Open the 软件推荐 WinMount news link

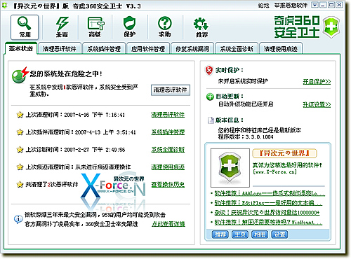268,222
